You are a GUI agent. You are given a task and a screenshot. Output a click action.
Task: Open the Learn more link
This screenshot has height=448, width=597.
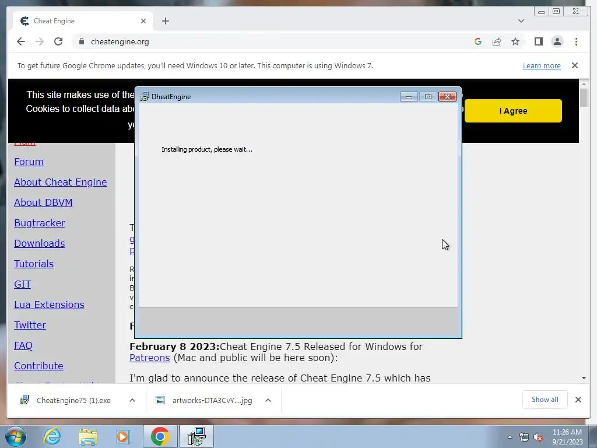pos(542,65)
